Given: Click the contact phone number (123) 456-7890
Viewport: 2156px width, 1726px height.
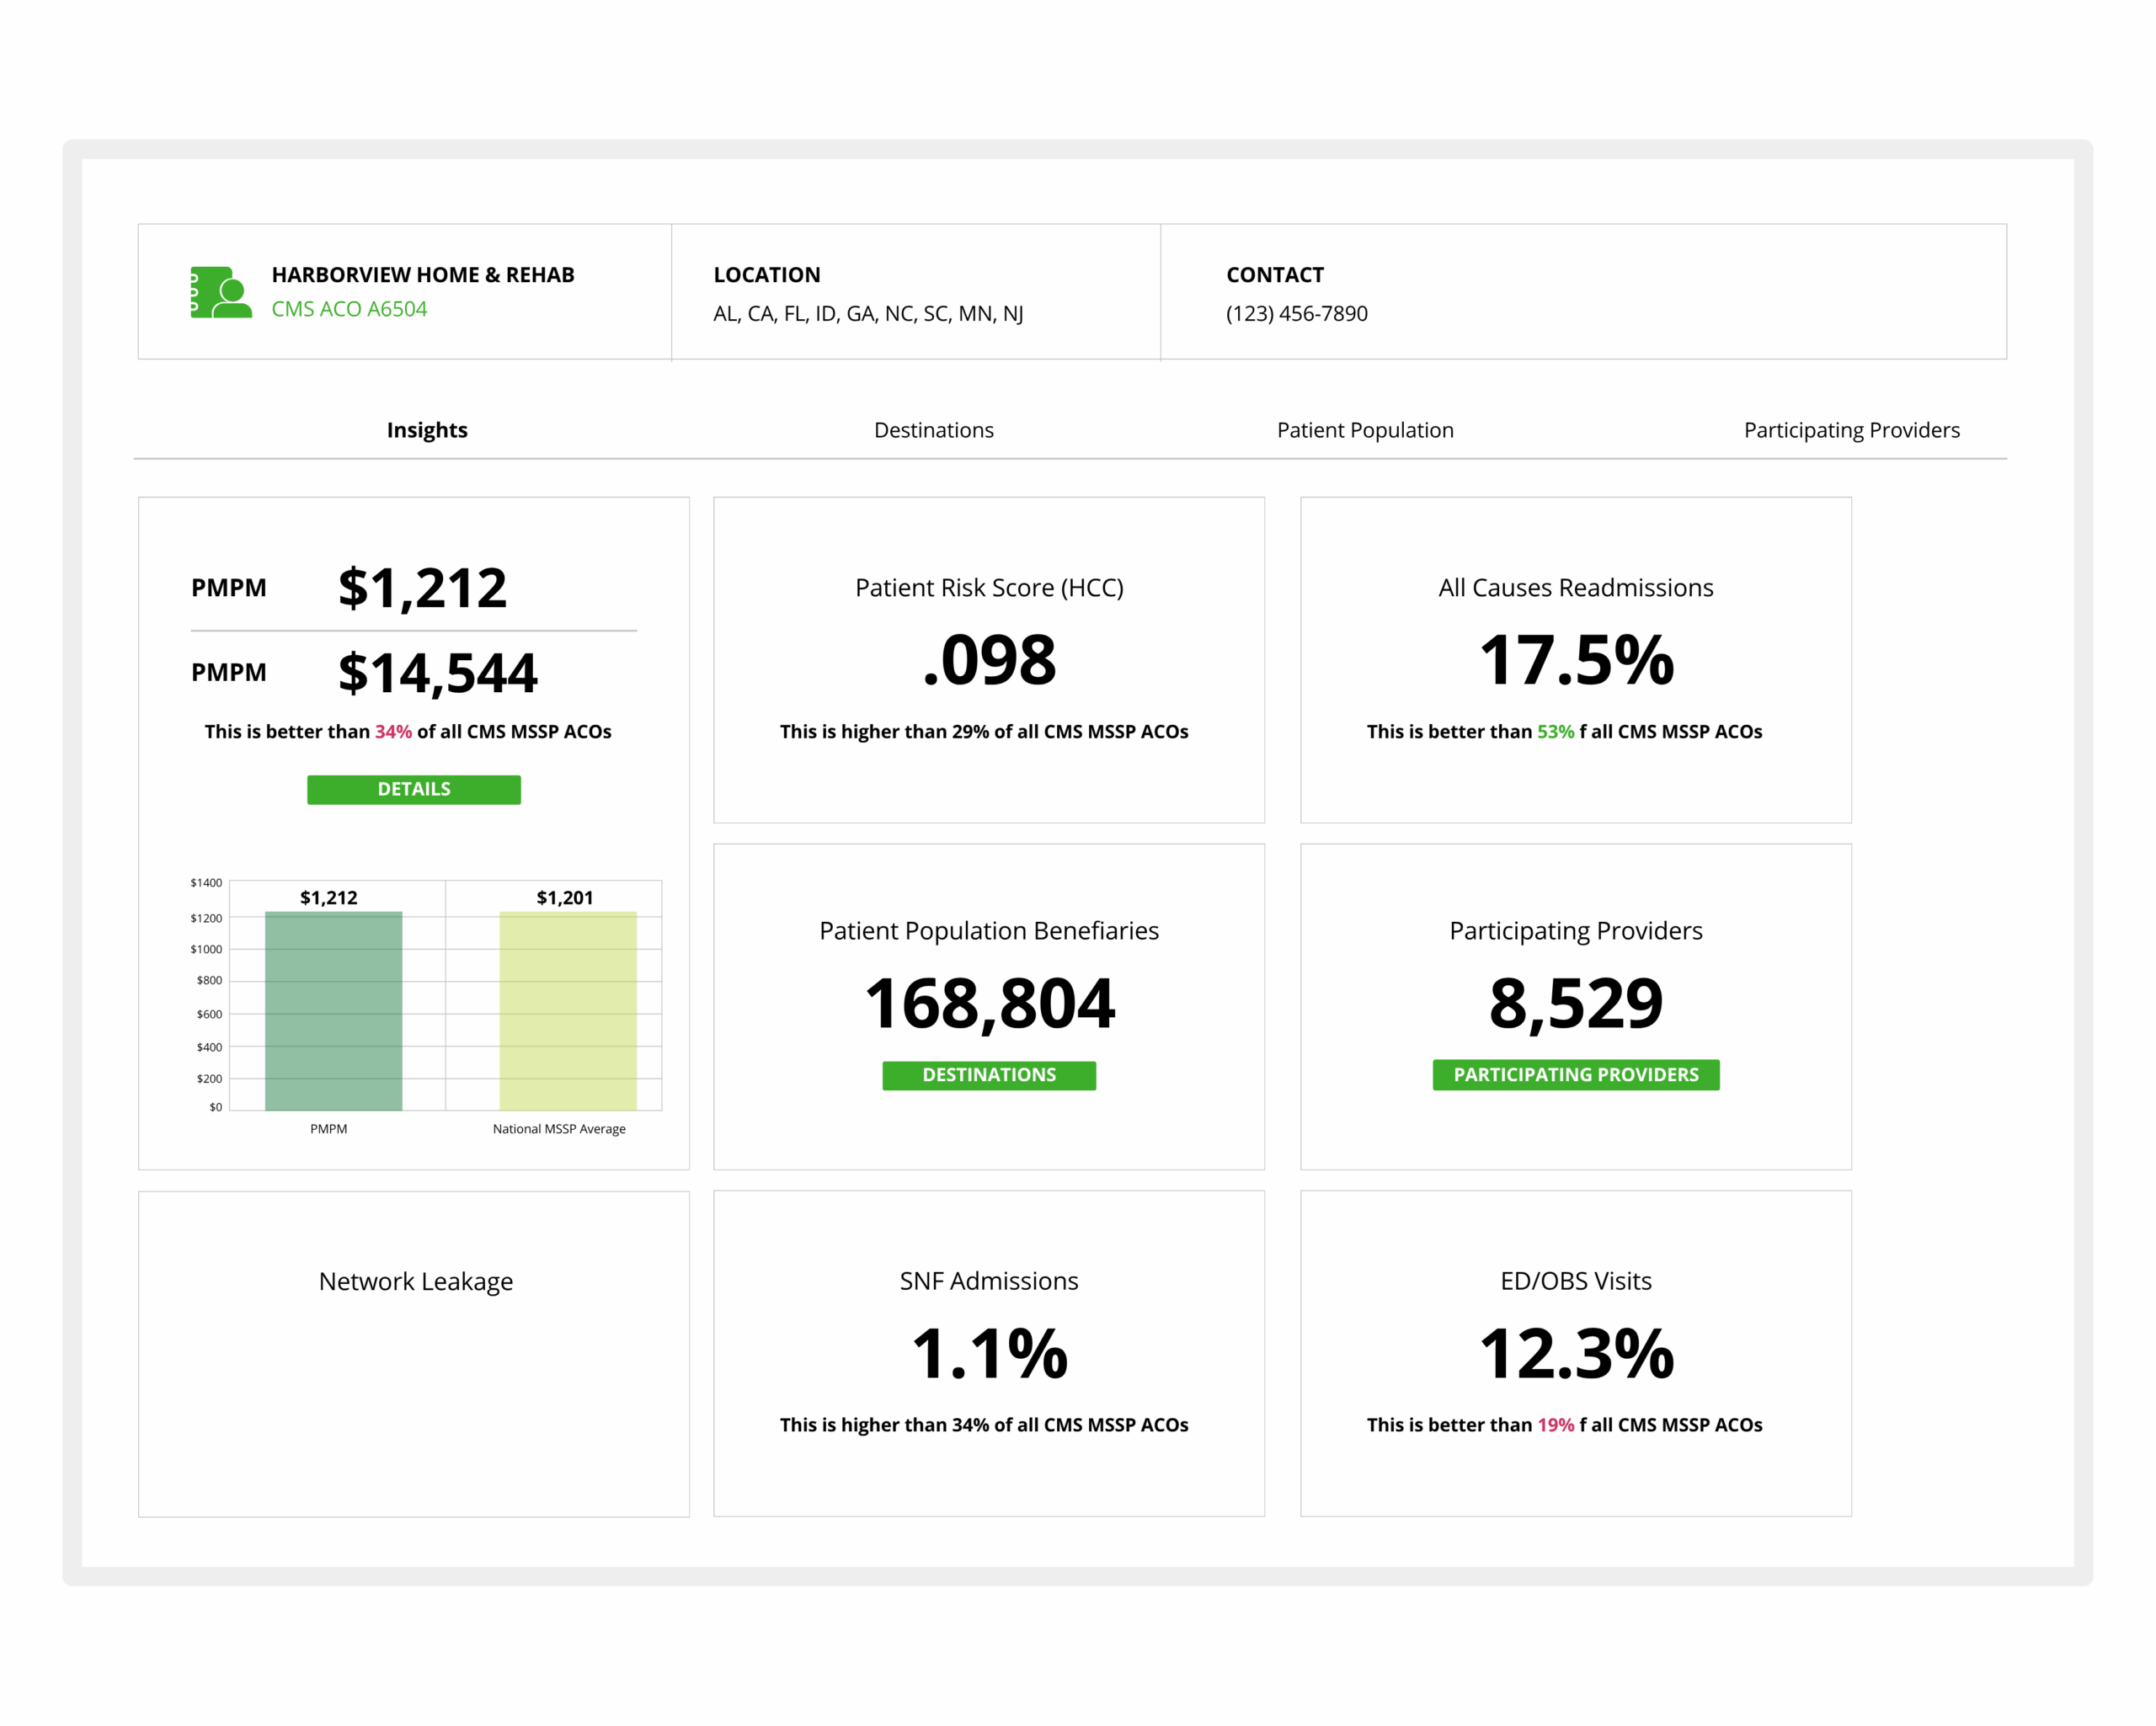Looking at the screenshot, I should tap(1296, 314).
